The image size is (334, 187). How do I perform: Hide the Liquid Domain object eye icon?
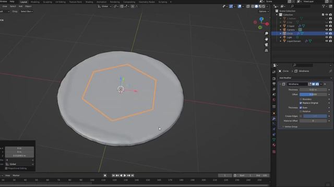click(327, 41)
